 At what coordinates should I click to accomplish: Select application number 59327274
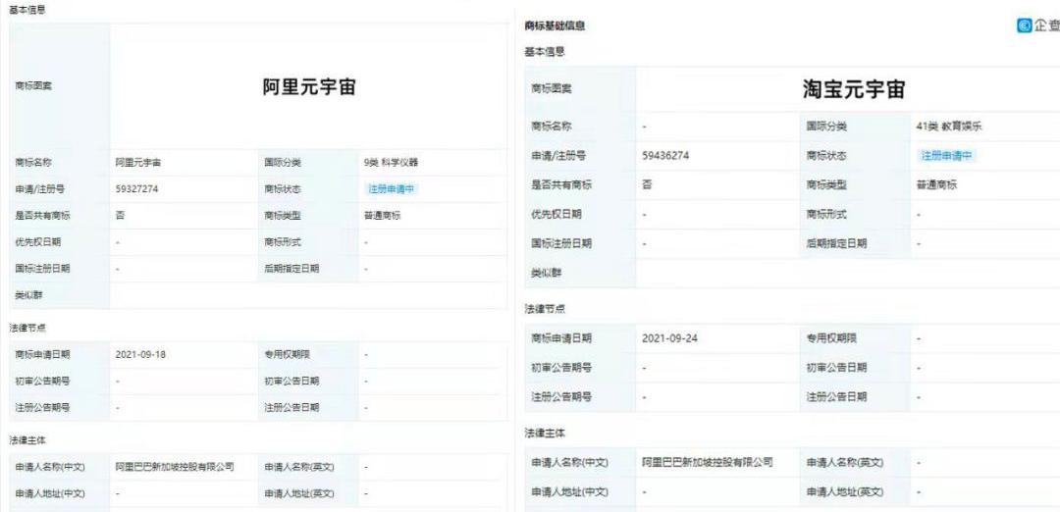coord(136,189)
